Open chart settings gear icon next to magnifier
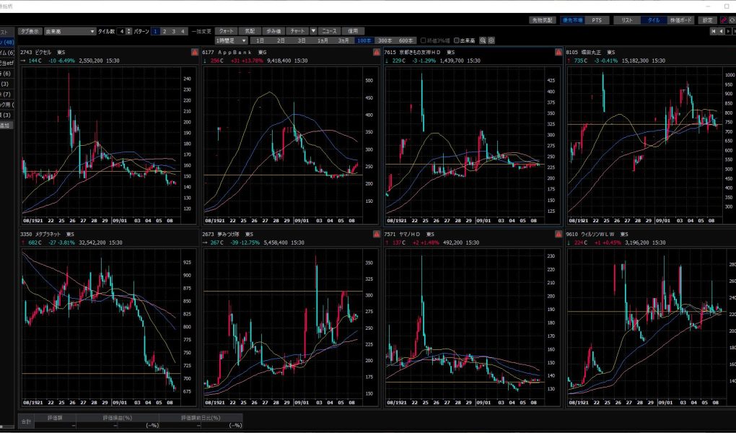The image size is (736, 433). tap(491, 40)
